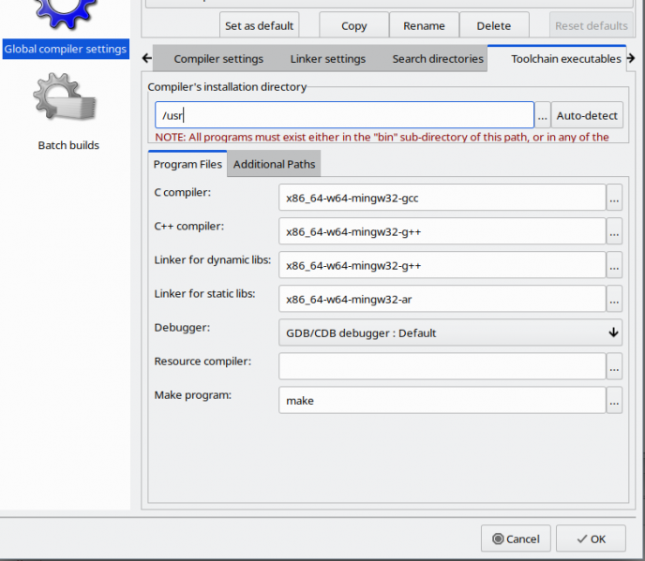Click Set as default button
This screenshot has width=645, height=561.
(x=259, y=25)
